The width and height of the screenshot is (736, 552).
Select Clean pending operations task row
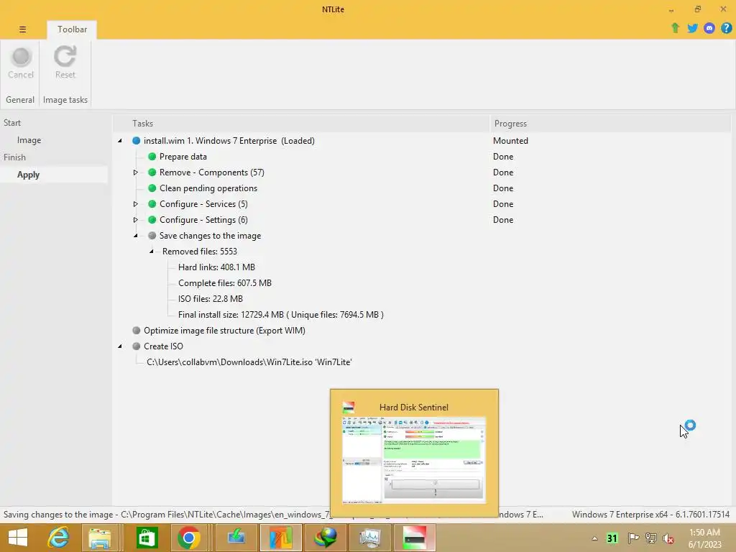pyautogui.click(x=208, y=188)
